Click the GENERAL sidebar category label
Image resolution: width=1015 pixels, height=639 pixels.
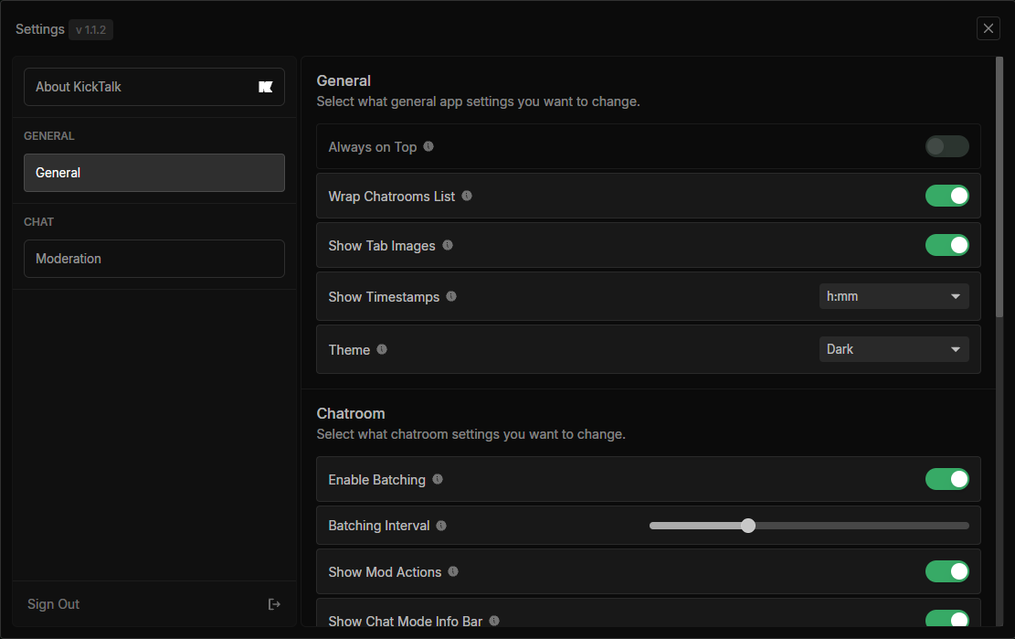pos(49,136)
